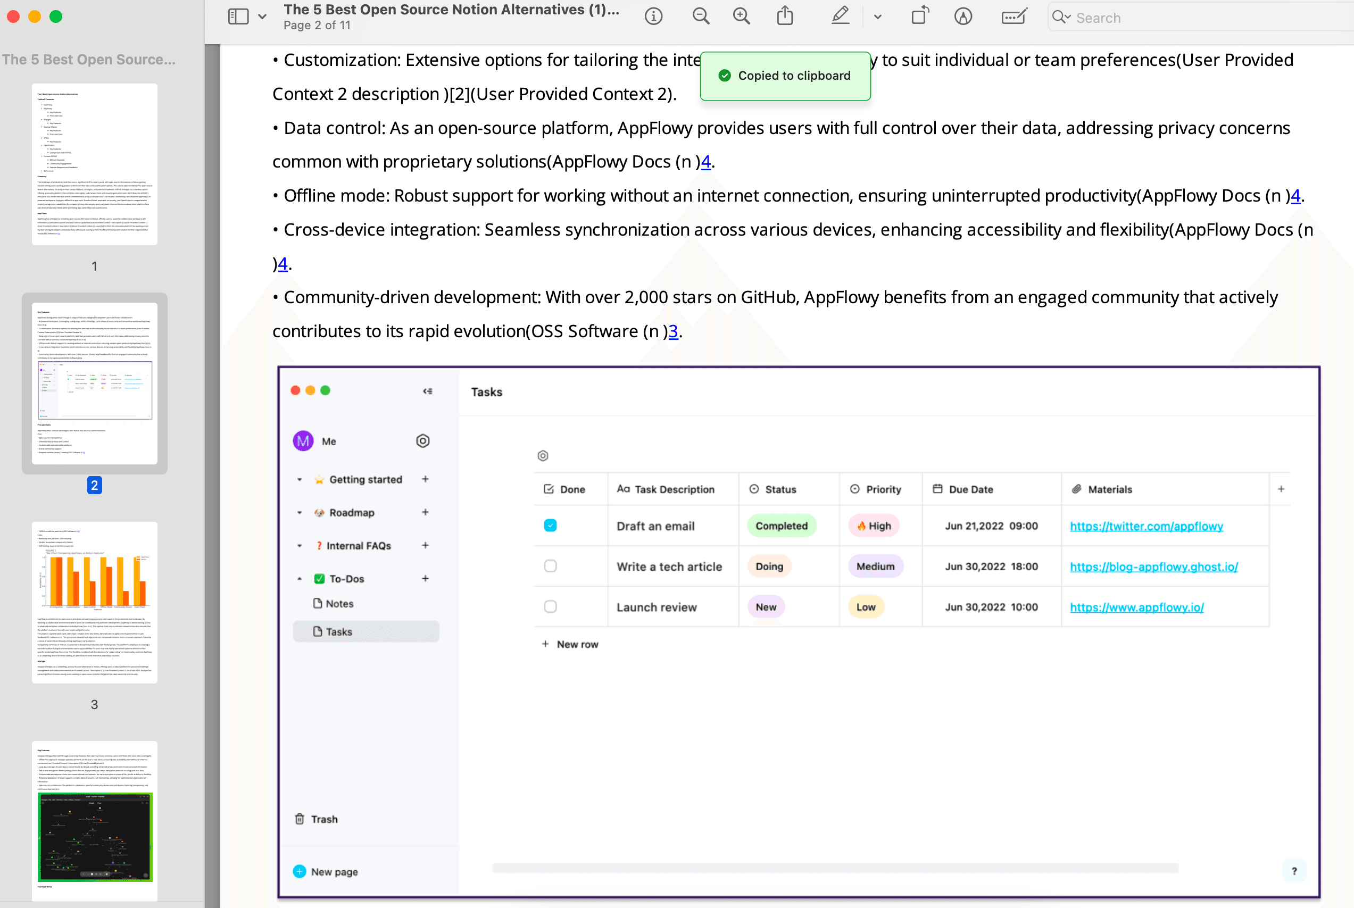Select the page 1 thumbnail
Viewport: 1354px width, 908px height.
coord(94,164)
